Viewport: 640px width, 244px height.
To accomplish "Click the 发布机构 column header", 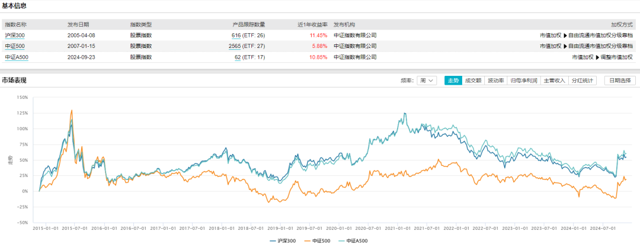I will click(344, 24).
